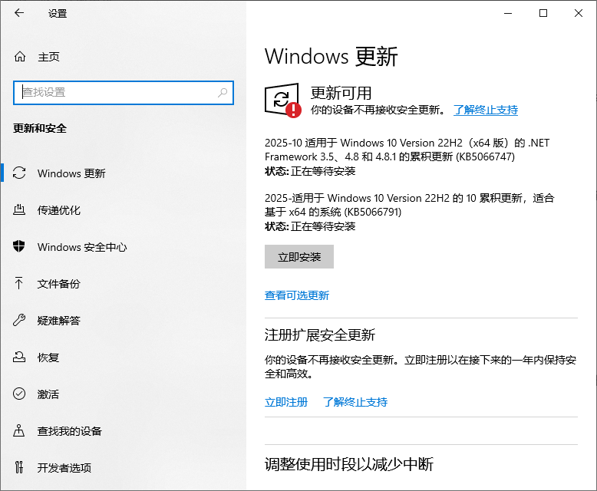This screenshot has width=597, height=491.
Task: Open the 主页 settings home
Action: click(x=49, y=57)
